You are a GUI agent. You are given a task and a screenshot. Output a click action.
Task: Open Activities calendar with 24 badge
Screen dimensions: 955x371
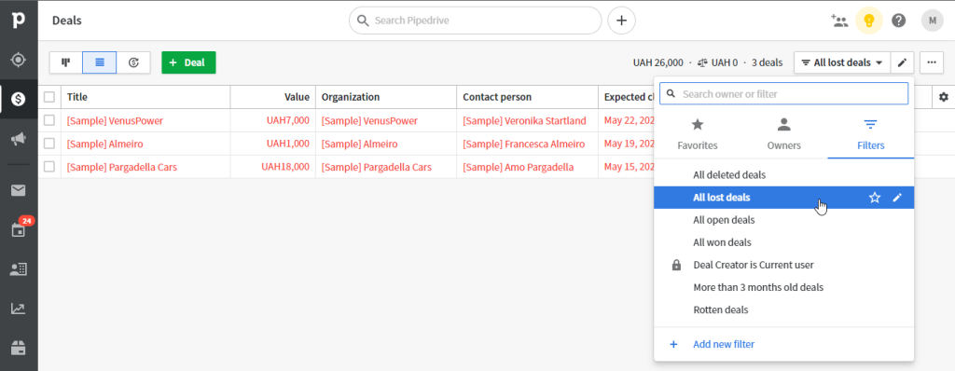click(19, 230)
